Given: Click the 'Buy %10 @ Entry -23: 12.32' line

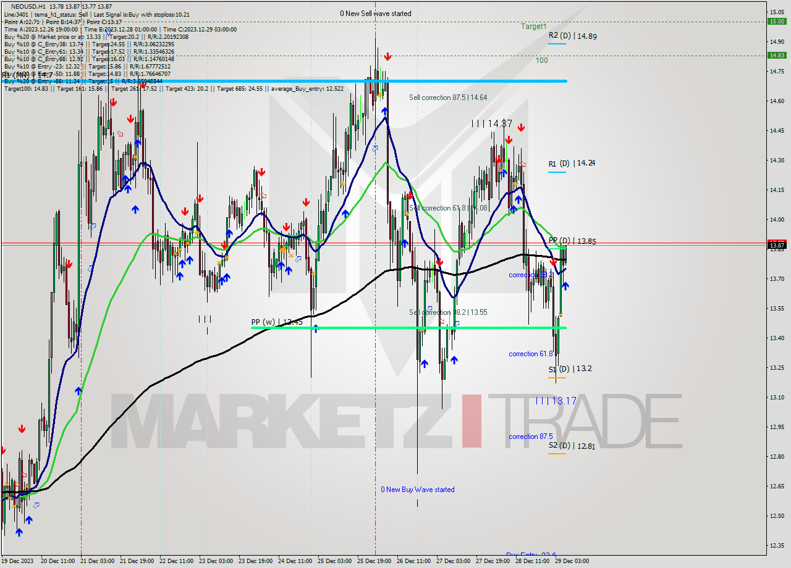Looking at the screenshot, I should 87,66.
